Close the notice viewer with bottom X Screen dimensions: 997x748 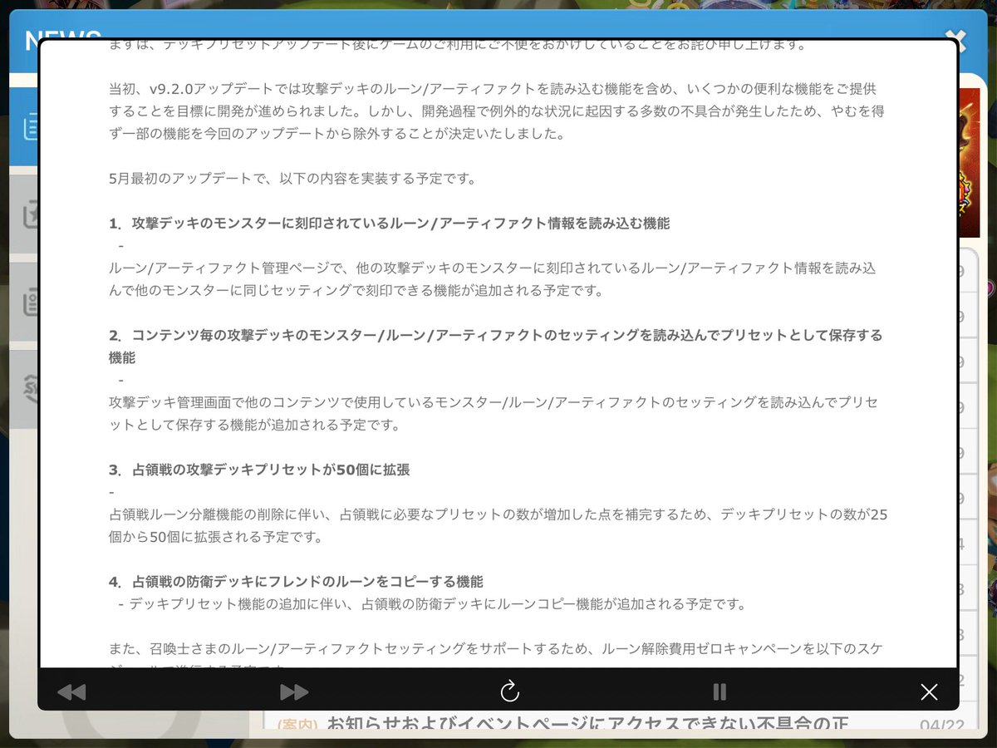929,691
